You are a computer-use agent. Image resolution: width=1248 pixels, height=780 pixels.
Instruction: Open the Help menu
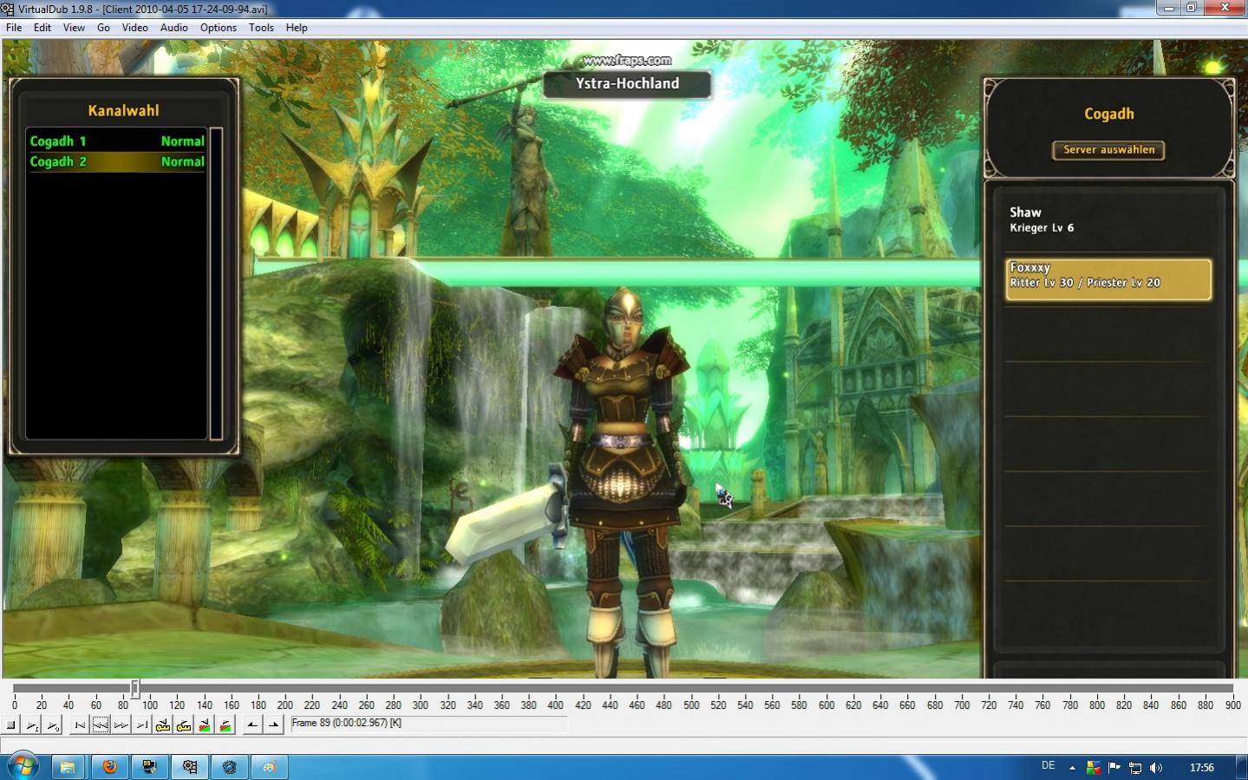coord(297,28)
